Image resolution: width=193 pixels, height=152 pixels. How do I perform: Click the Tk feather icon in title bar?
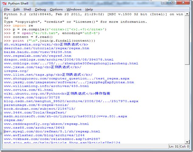(x=5, y=4)
